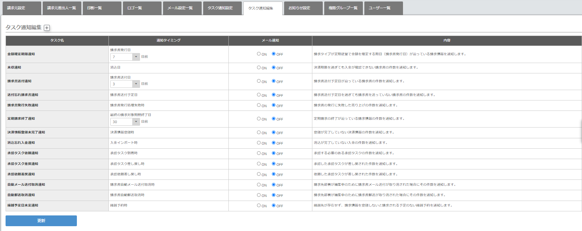The width and height of the screenshot is (582, 231).
Task: Open the 金額確定期限通知 days dropdown showing 7
Action: [125, 57]
